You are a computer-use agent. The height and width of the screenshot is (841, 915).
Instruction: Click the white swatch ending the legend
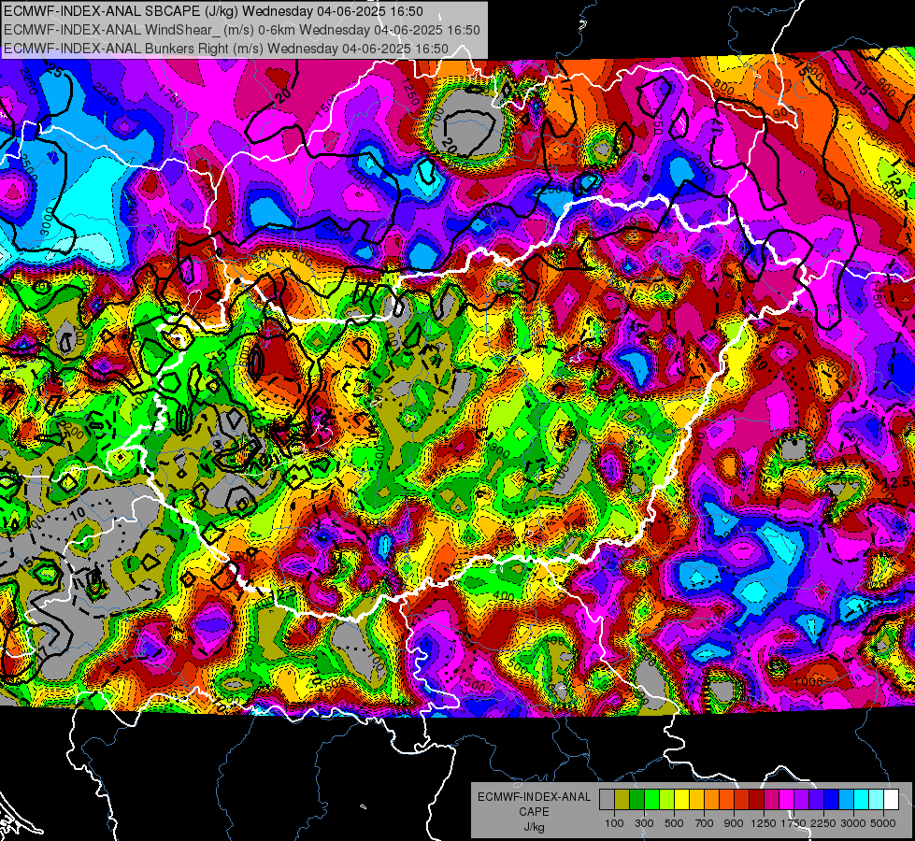coord(891,800)
